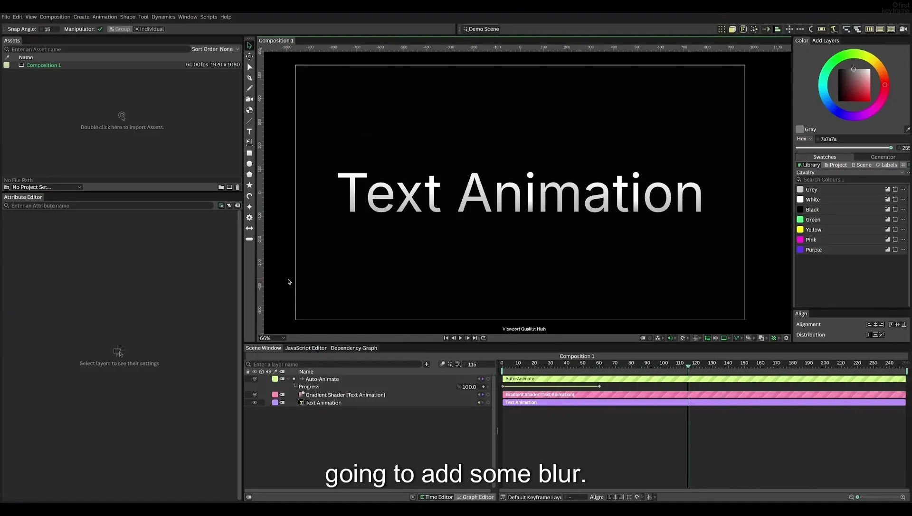Jump to the last frame
912x516 pixels.
pyautogui.click(x=475, y=338)
